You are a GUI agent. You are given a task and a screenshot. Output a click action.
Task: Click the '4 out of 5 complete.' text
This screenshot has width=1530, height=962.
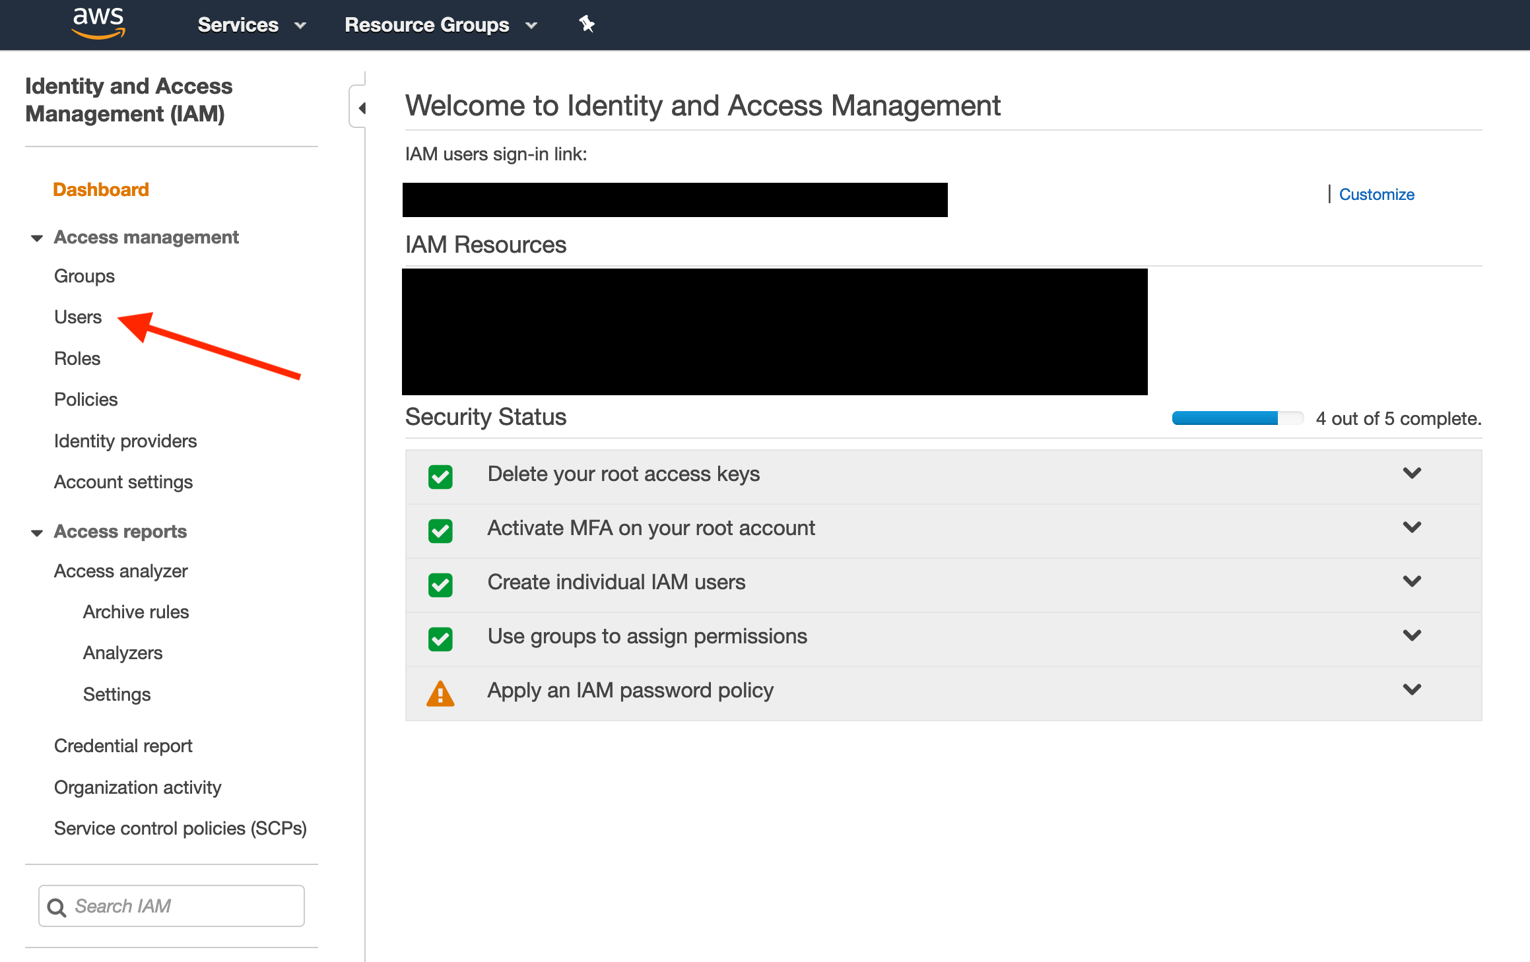[1399, 419]
